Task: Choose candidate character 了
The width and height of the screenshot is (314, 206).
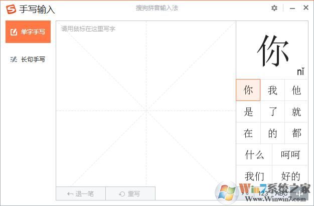Action: tap(272, 111)
